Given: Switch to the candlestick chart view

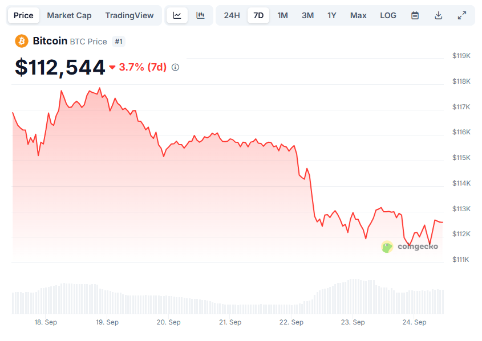Looking at the screenshot, I should click(200, 15).
